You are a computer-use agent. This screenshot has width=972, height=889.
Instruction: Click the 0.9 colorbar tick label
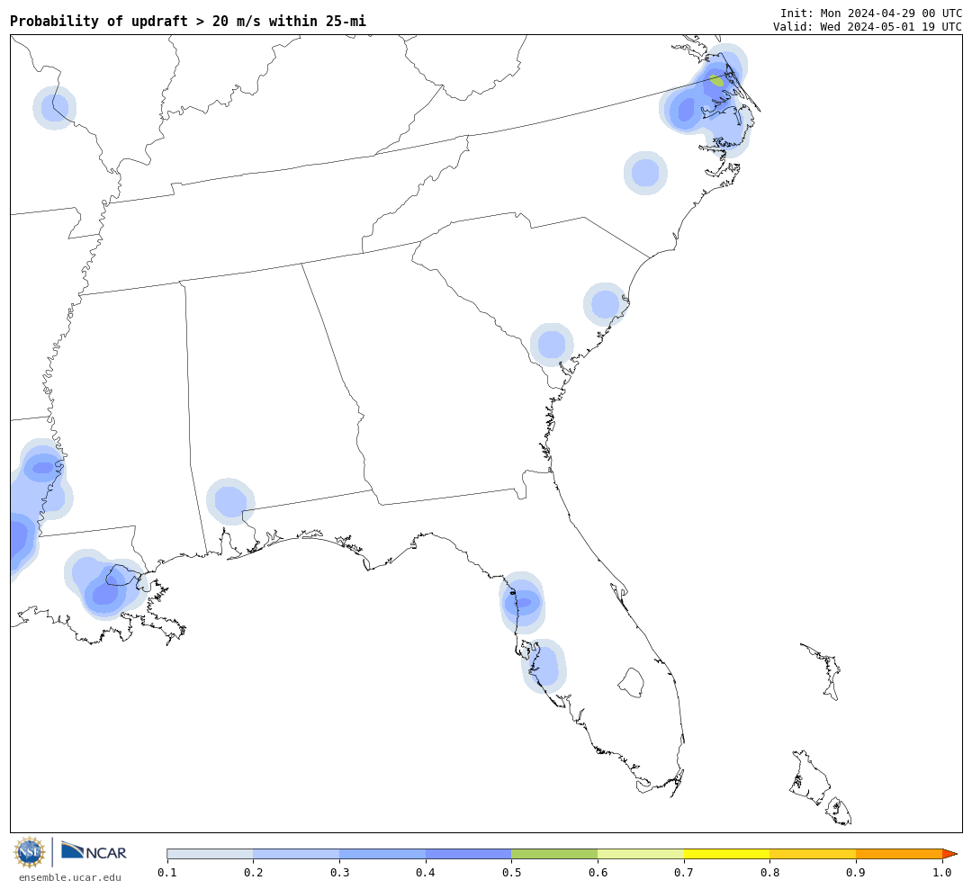click(x=856, y=873)
